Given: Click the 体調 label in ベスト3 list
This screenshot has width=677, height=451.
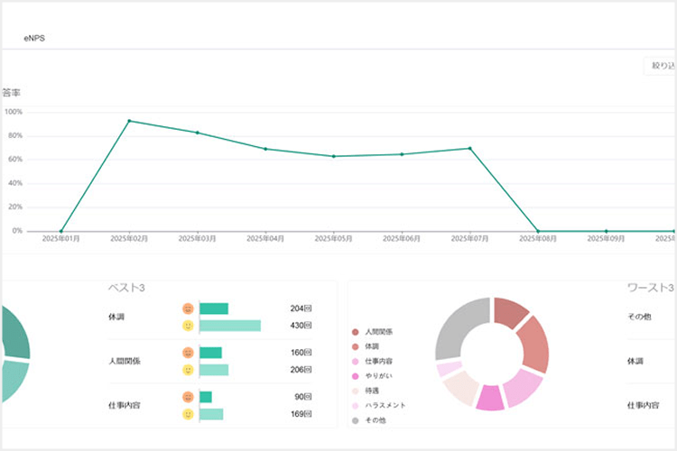Looking at the screenshot, I should (x=116, y=318).
